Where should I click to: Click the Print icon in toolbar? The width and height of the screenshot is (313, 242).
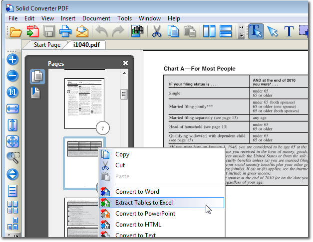(x=65, y=31)
